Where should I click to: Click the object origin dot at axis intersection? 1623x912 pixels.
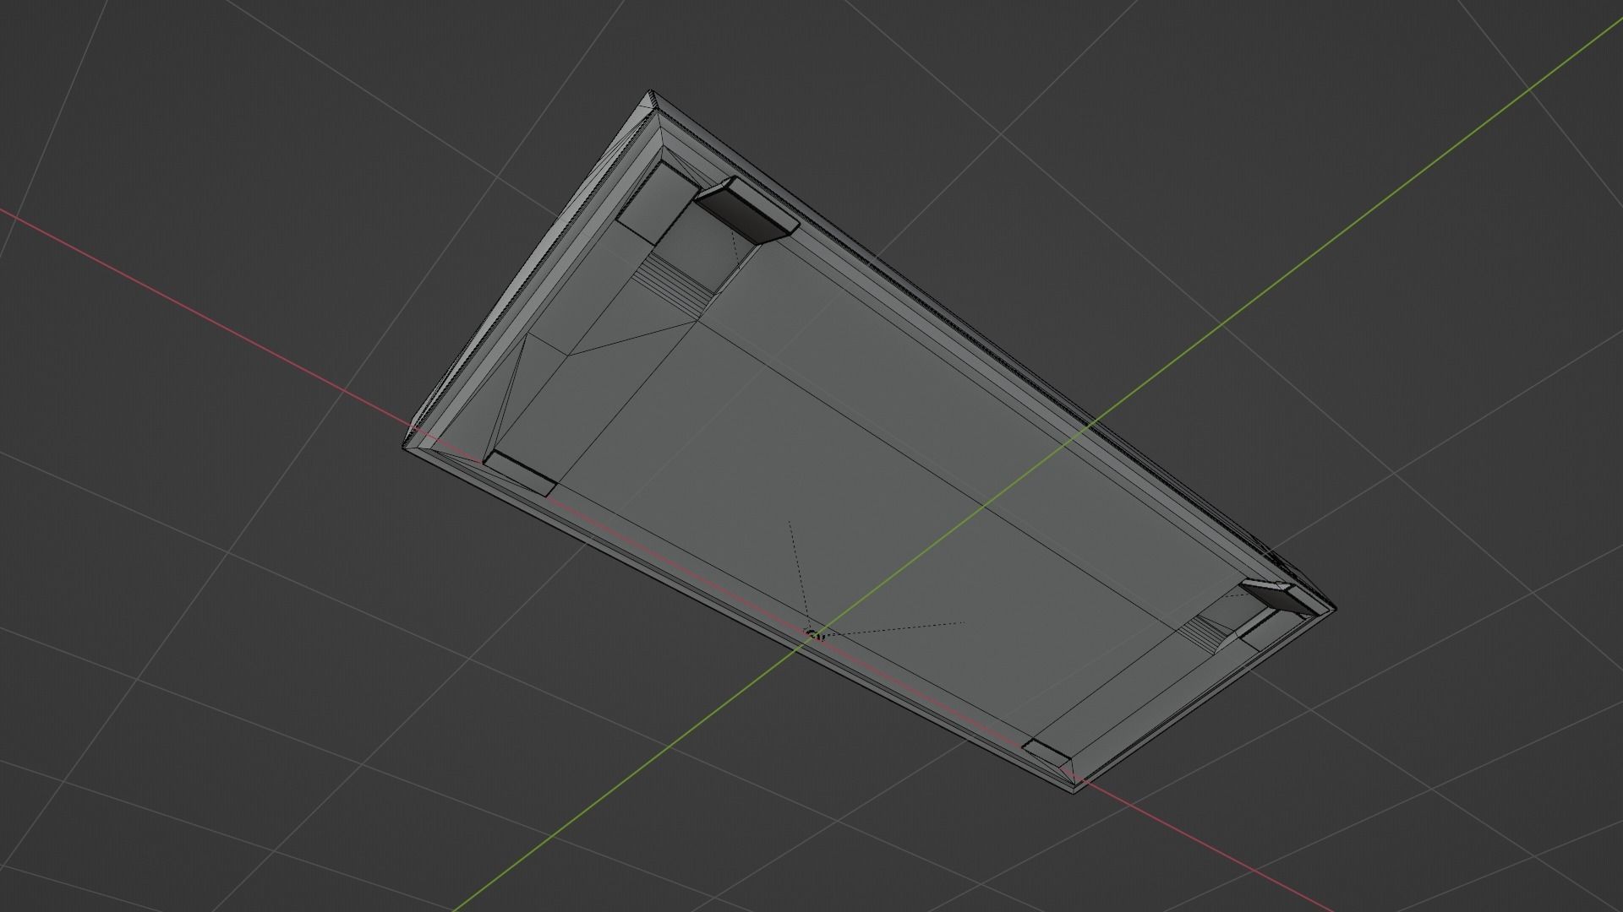[814, 633]
